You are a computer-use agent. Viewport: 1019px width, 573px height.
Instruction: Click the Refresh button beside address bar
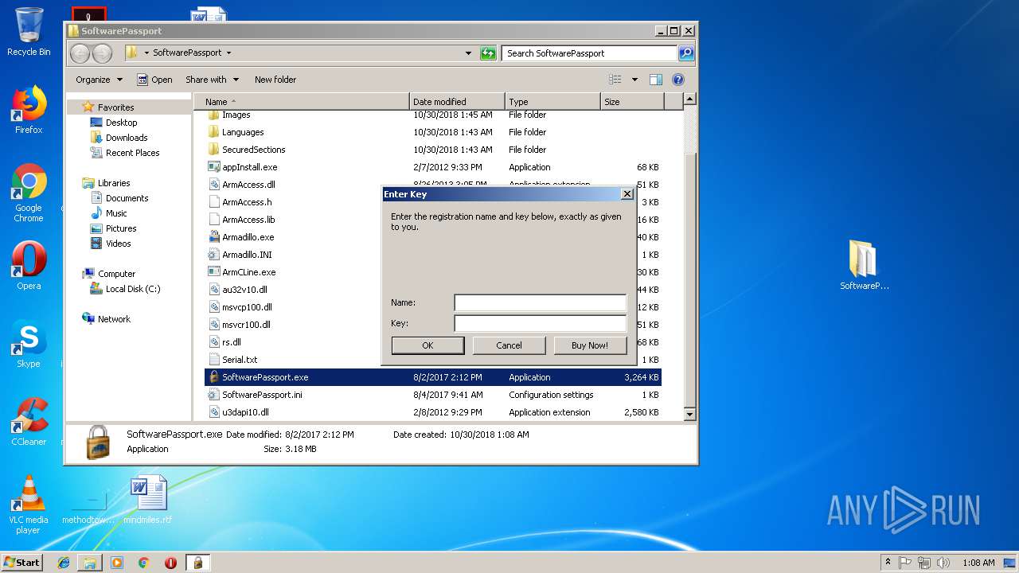click(488, 53)
